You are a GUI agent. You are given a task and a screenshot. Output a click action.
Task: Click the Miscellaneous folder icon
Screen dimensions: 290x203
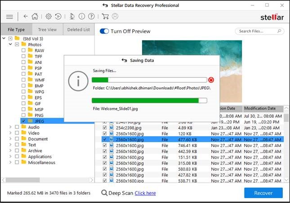click(x=23, y=162)
